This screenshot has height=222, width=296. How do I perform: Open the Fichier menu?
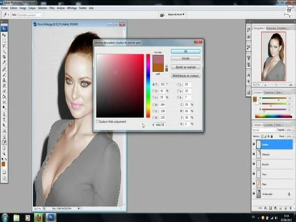coord(4,8)
